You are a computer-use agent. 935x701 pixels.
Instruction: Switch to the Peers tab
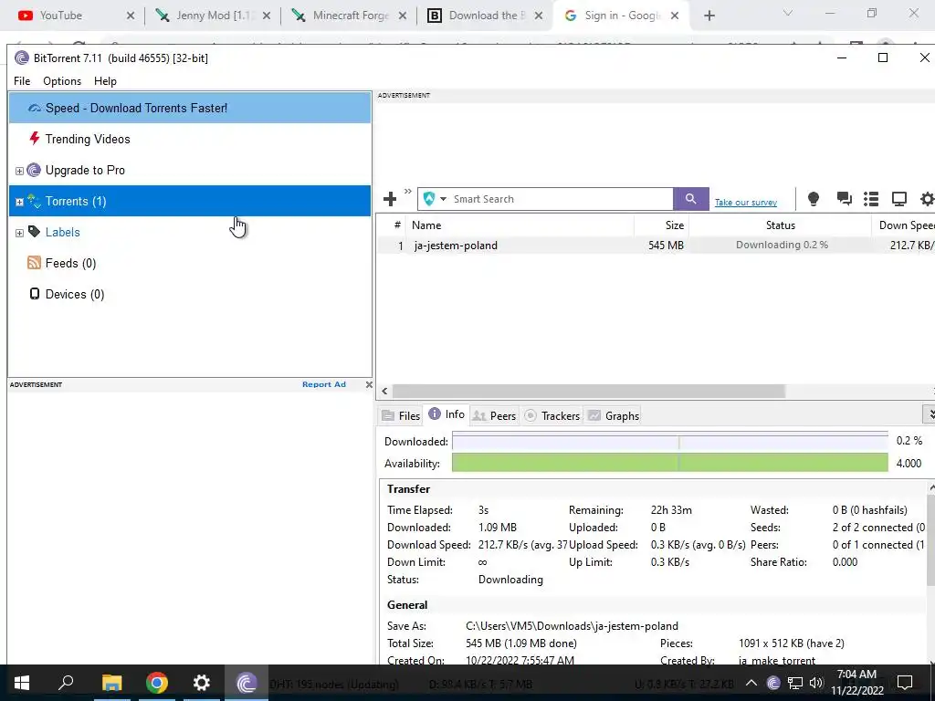(494, 415)
